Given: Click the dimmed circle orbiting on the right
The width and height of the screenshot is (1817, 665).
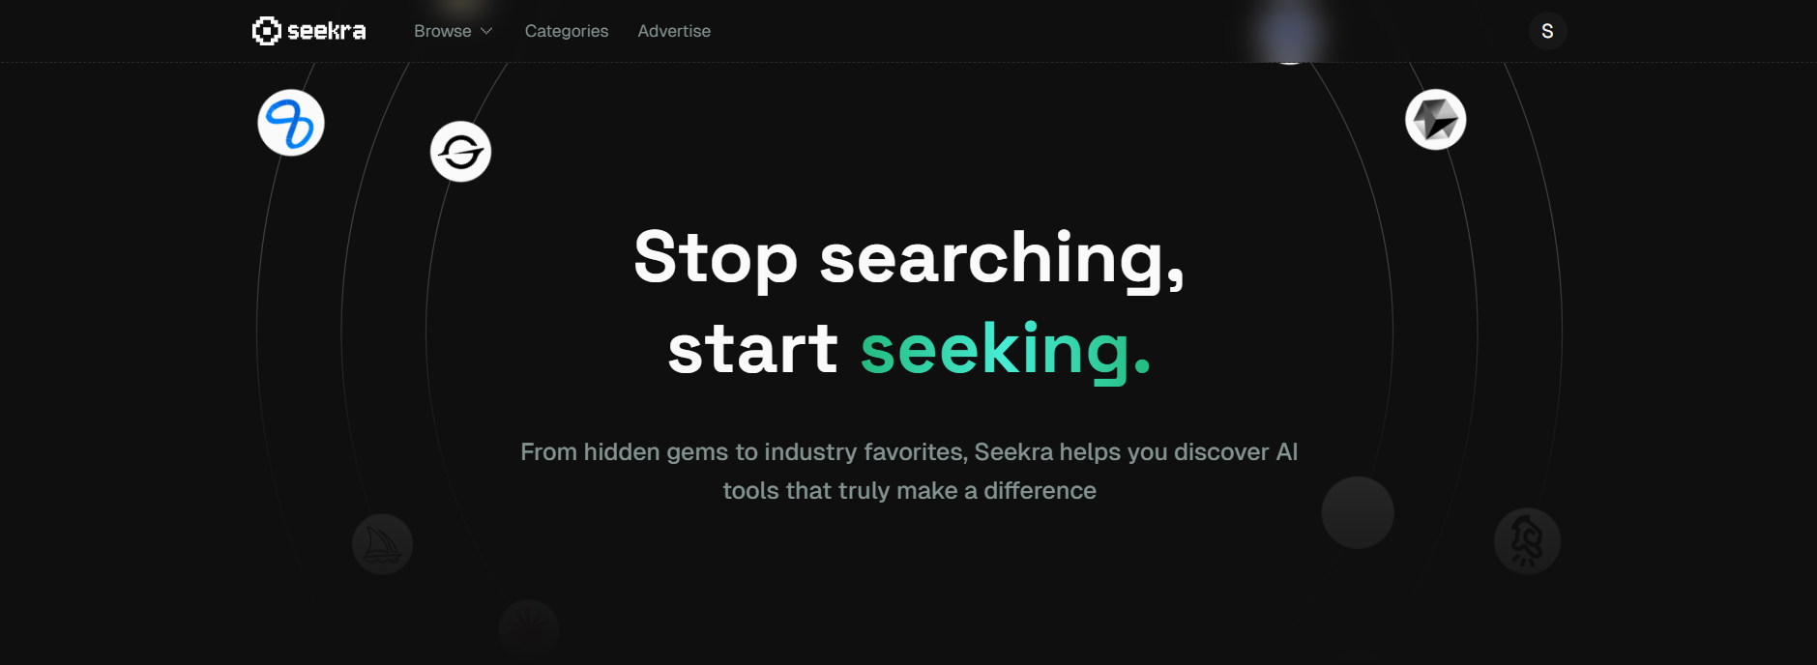Looking at the screenshot, I should [x=1358, y=512].
